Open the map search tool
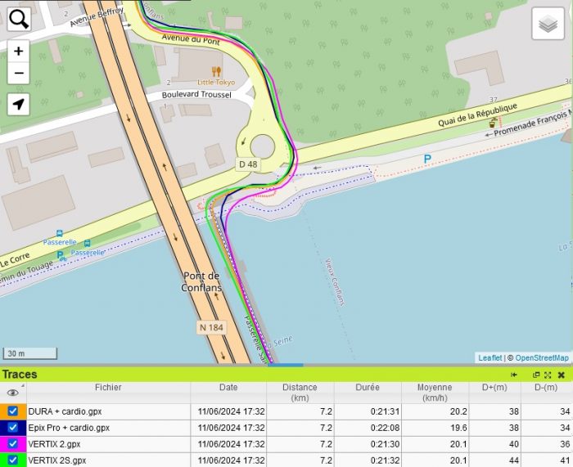This screenshot has width=573, height=467. coord(19,19)
